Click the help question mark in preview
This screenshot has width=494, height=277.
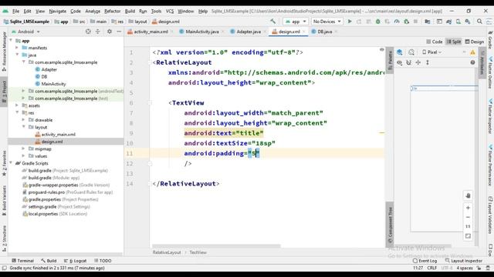tap(472, 62)
